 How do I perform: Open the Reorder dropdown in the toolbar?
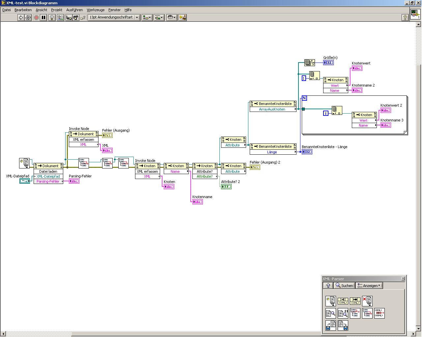click(x=172, y=17)
